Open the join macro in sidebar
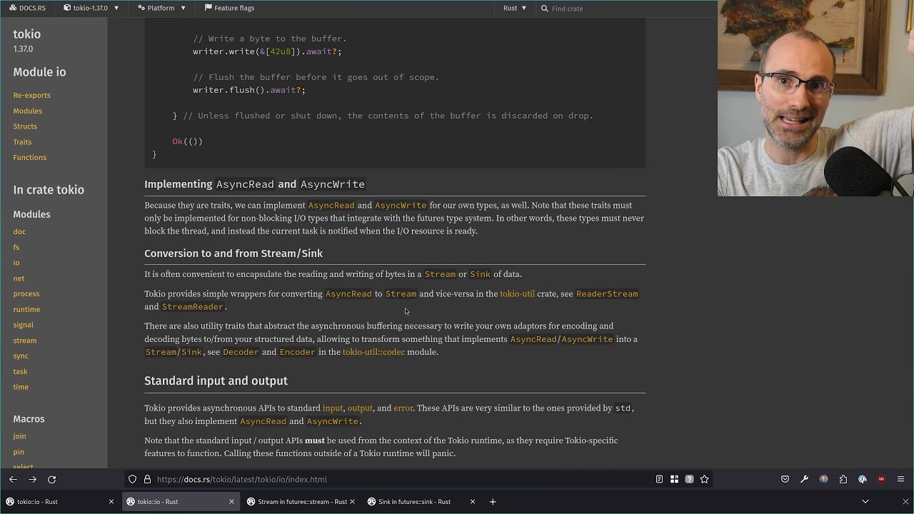 pyautogui.click(x=19, y=436)
